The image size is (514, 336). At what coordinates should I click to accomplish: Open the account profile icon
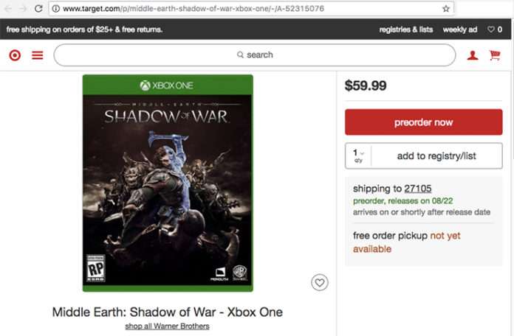[x=473, y=55]
